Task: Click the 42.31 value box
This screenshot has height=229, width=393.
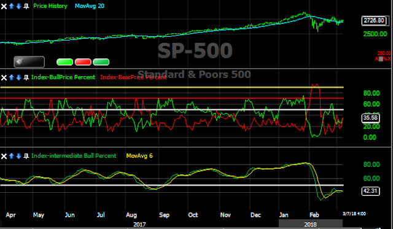Action: point(370,191)
